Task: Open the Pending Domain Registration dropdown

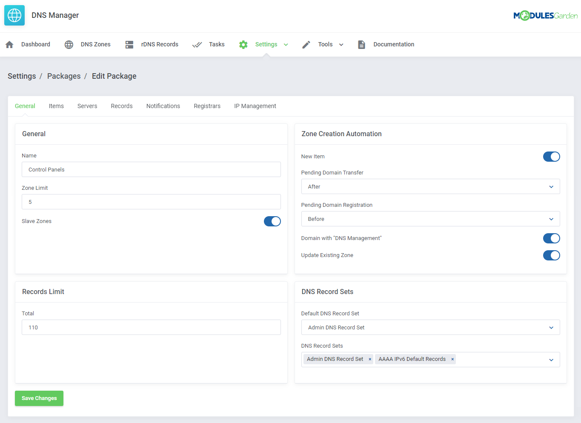Action: coord(430,219)
